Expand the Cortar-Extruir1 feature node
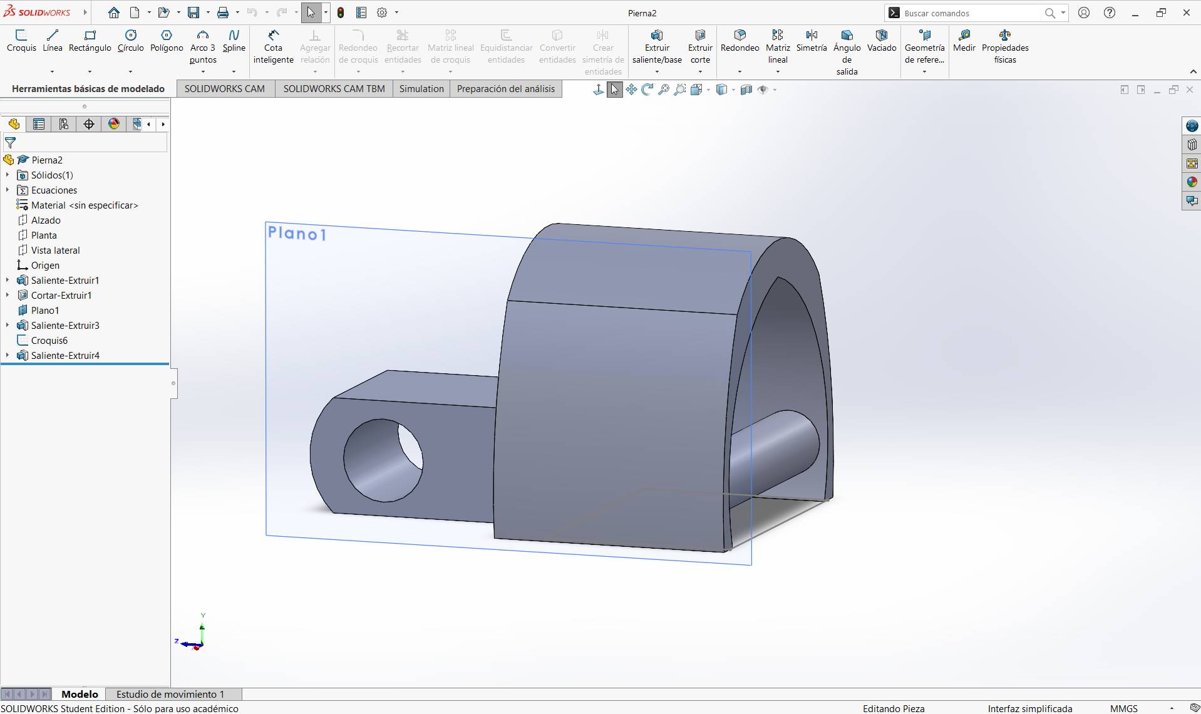This screenshot has width=1201, height=714. (8, 295)
